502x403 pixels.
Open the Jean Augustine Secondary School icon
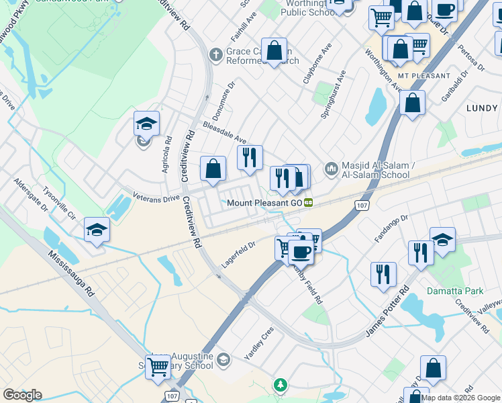223,360
